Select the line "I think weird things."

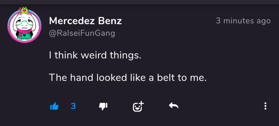coord(95,55)
